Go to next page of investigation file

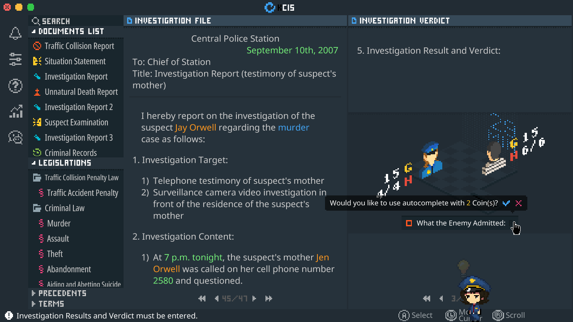[x=254, y=298]
